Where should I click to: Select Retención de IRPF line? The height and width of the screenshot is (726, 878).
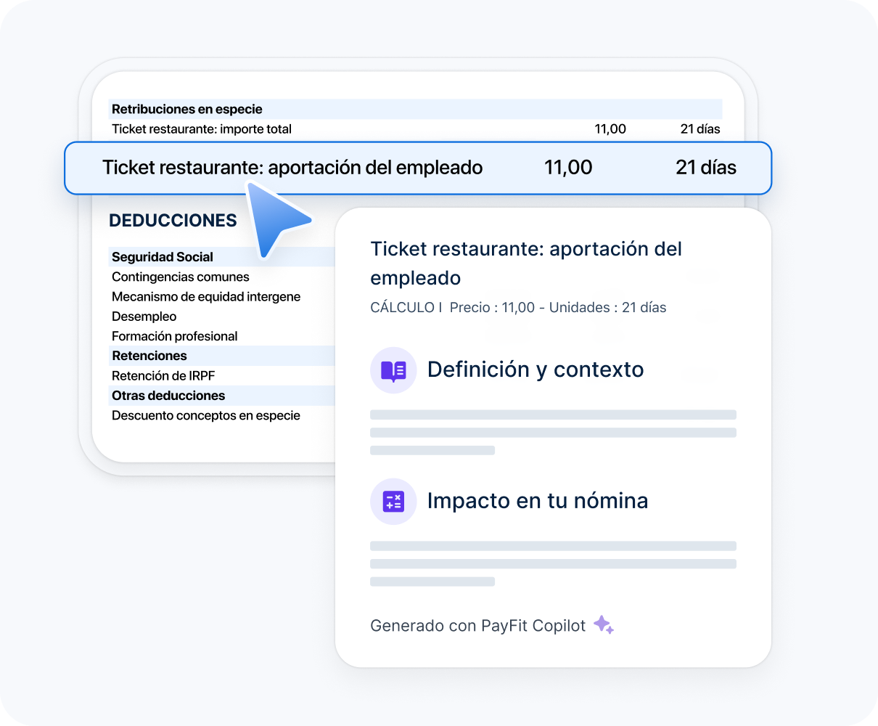[x=163, y=375]
